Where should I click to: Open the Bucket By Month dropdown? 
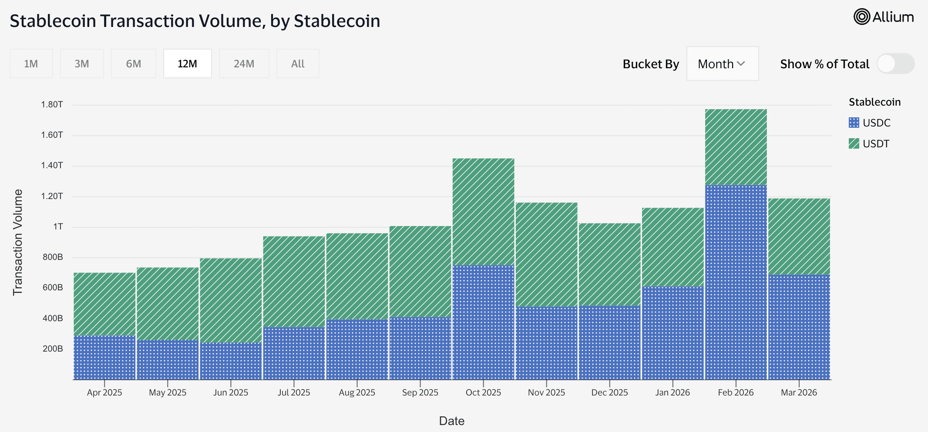(722, 64)
